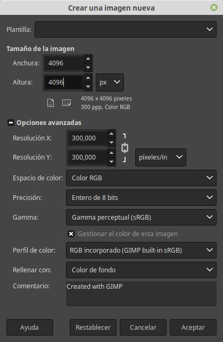Increase Anchura with up arrow

(88, 59)
